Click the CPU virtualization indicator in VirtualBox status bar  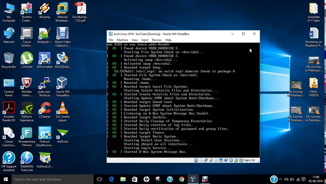click(231, 160)
